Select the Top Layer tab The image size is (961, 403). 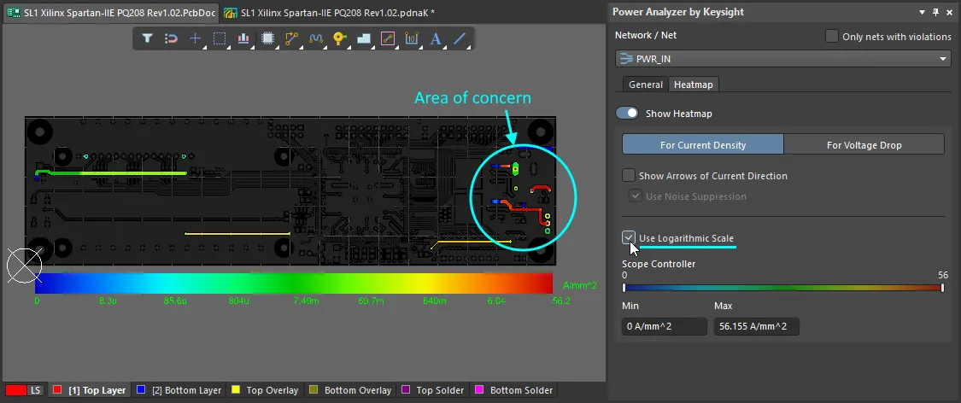click(90, 390)
